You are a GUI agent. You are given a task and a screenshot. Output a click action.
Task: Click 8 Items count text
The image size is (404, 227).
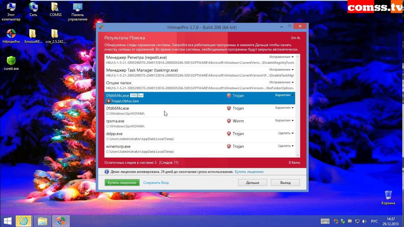pos(294,163)
